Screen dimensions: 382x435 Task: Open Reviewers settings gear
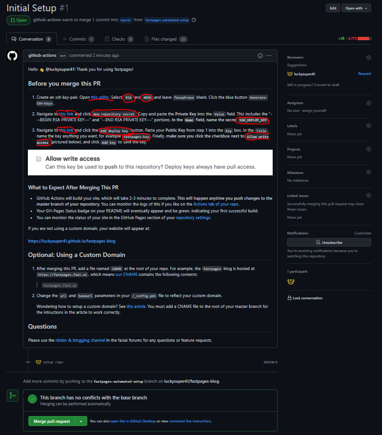coord(369,57)
